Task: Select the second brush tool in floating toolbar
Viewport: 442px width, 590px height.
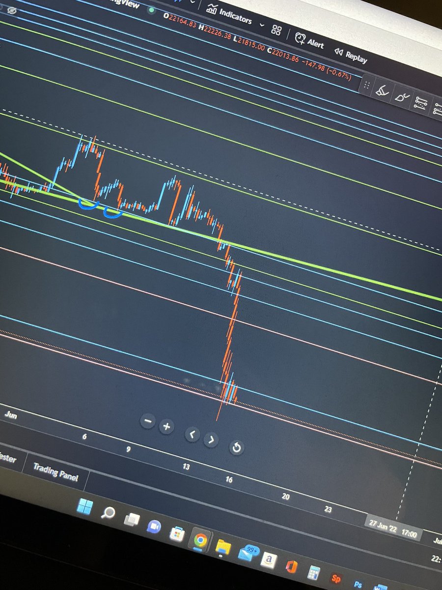Action: [403, 96]
